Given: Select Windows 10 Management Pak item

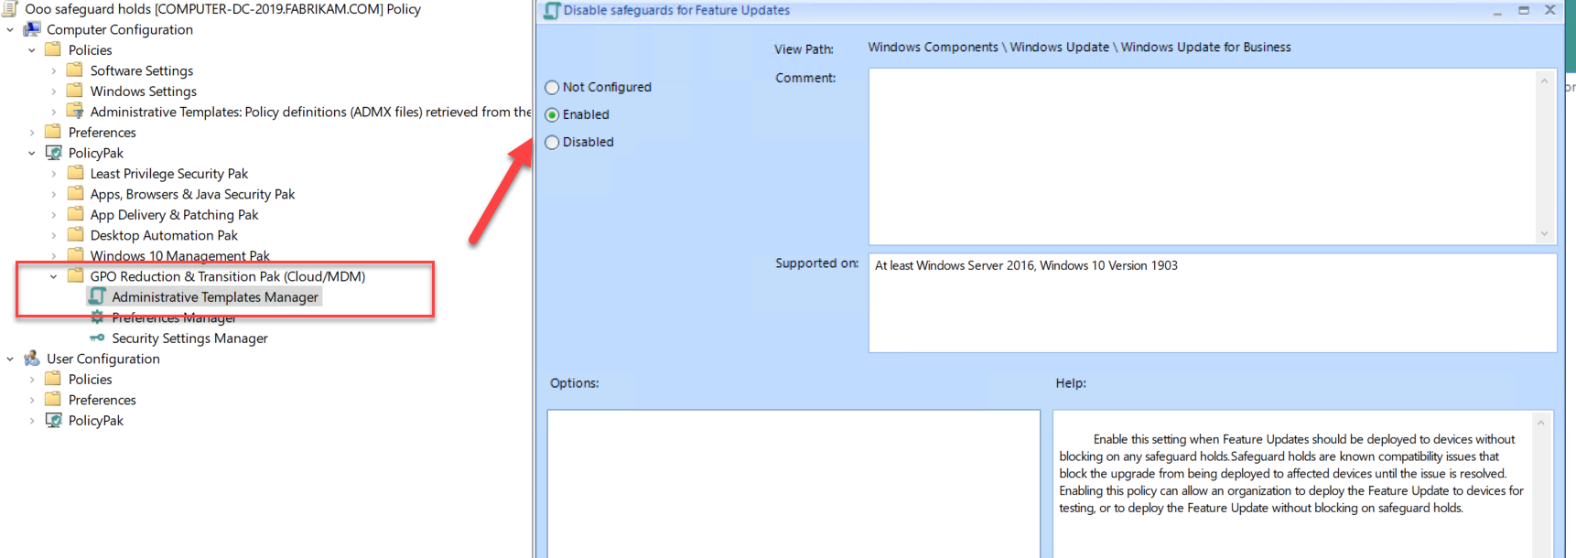Looking at the screenshot, I should pos(180,255).
